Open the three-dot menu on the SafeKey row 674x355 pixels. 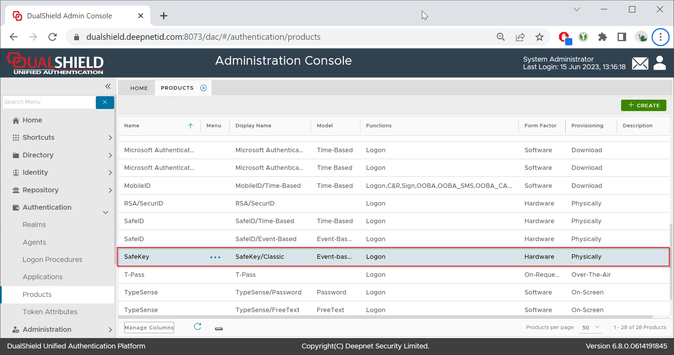(x=215, y=257)
